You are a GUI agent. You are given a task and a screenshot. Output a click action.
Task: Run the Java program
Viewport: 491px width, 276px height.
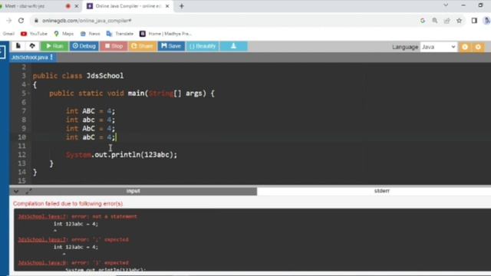tap(54, 46)
